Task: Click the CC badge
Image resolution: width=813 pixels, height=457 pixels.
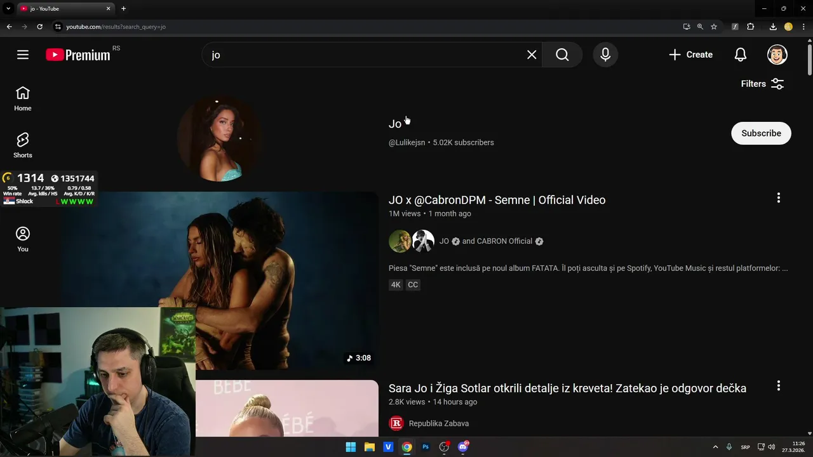Action: point(413,285)
